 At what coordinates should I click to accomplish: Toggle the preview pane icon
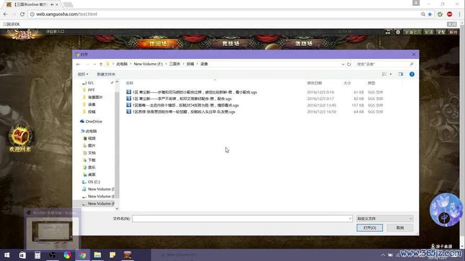(401, 74)
